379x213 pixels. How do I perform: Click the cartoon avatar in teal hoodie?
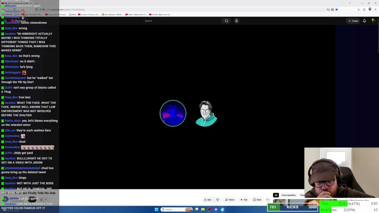pos(206,114)
